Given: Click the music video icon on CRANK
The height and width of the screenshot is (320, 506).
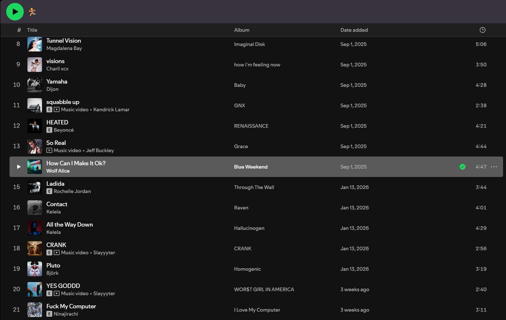Looking at the screenshot, I should 57,253.
